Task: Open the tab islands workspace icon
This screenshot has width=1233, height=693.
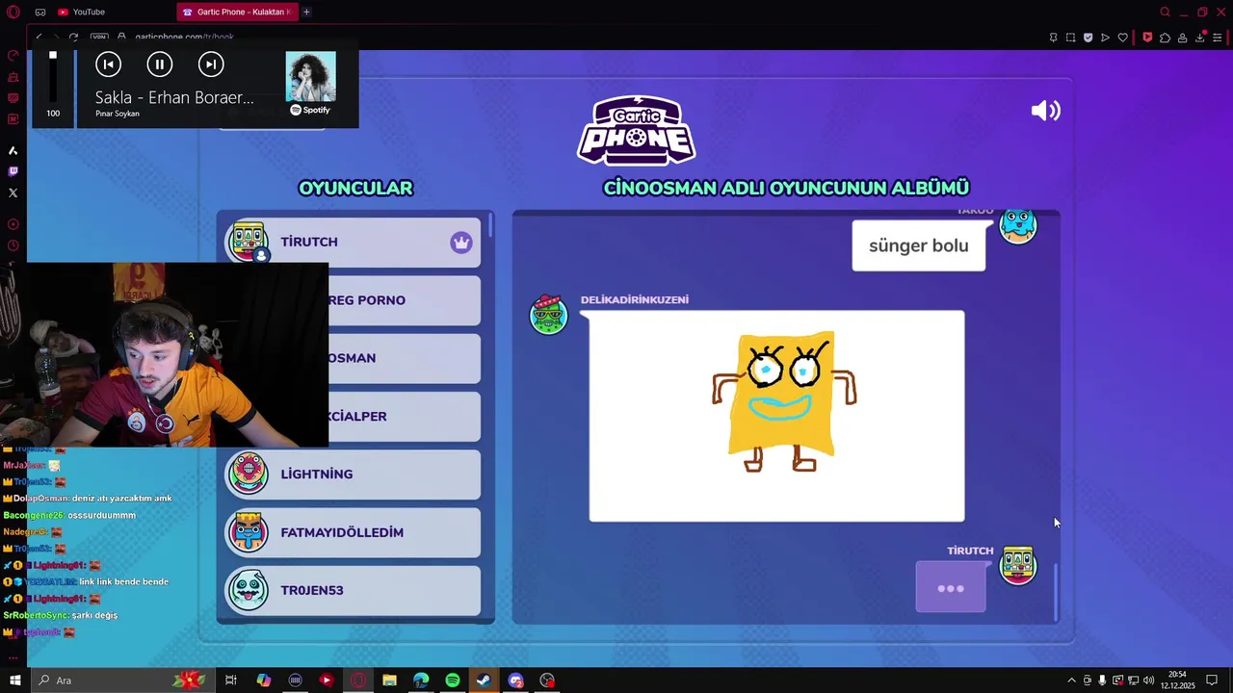Action: pos(40,12)
